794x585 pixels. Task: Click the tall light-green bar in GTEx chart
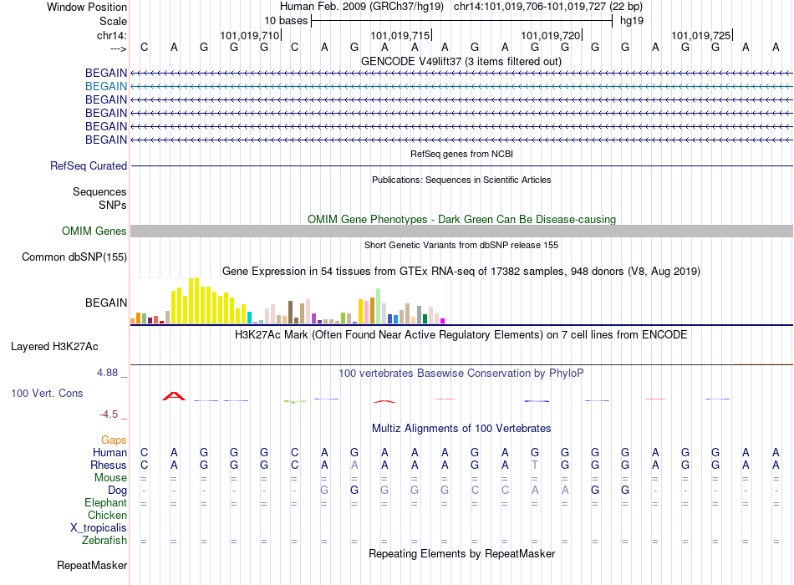click(379, 306)
